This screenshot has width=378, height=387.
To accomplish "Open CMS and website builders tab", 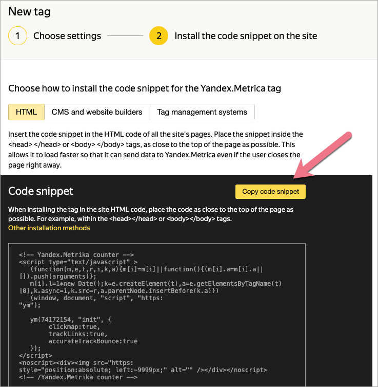I will coord(97,112).
